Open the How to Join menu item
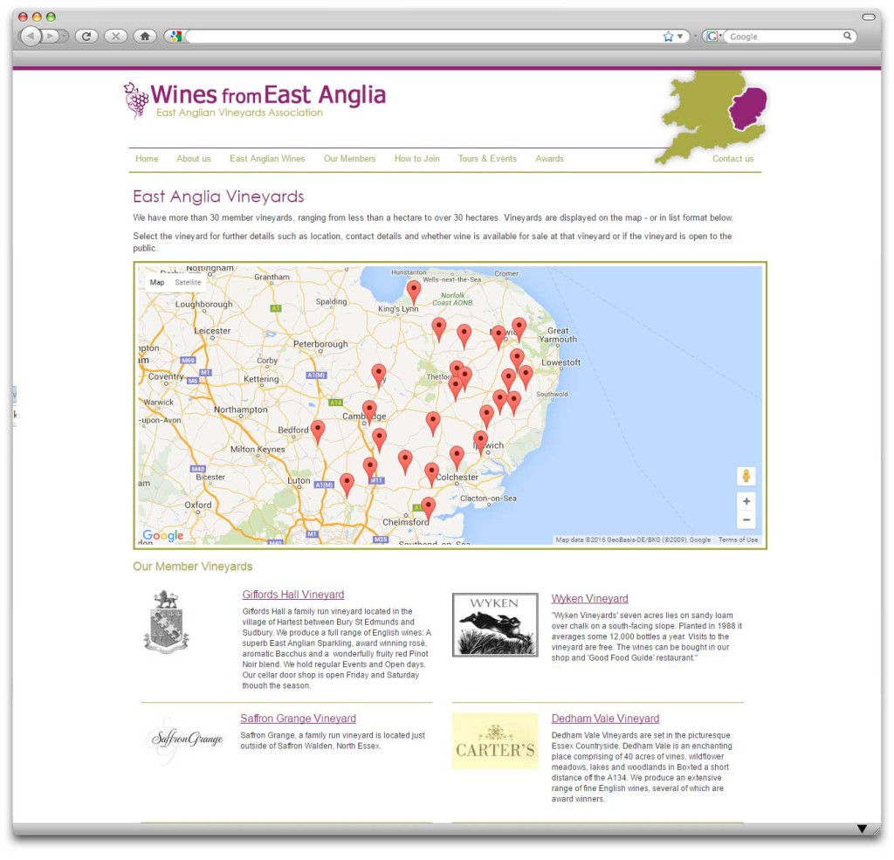Viewport: 894px width, 860px height. click(416, 159)
